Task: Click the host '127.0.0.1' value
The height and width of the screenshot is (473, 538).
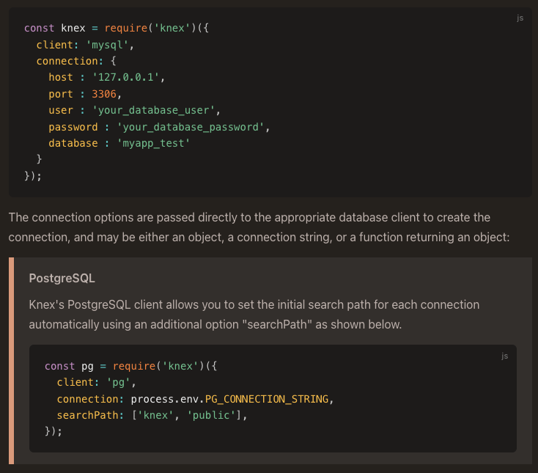Action: [x=125, y=77]
